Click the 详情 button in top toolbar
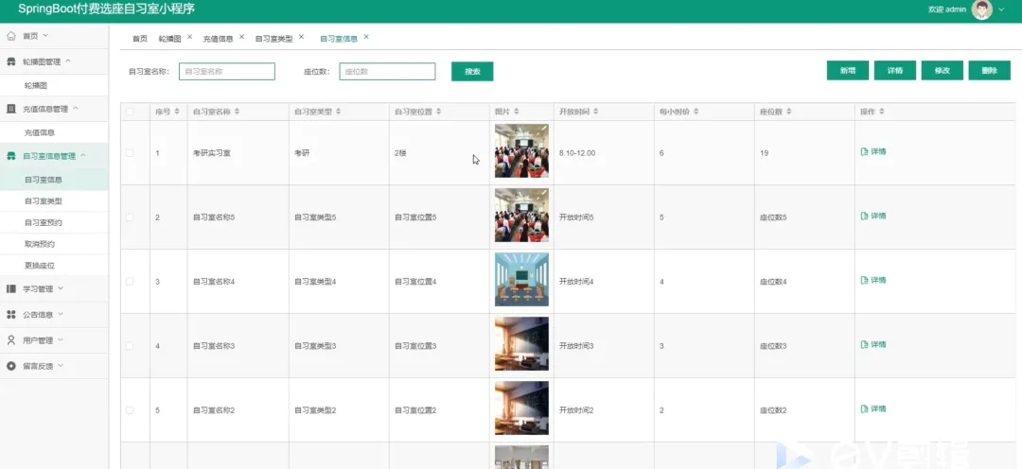The image size is (1022, 469). click(x=895, y=70)
